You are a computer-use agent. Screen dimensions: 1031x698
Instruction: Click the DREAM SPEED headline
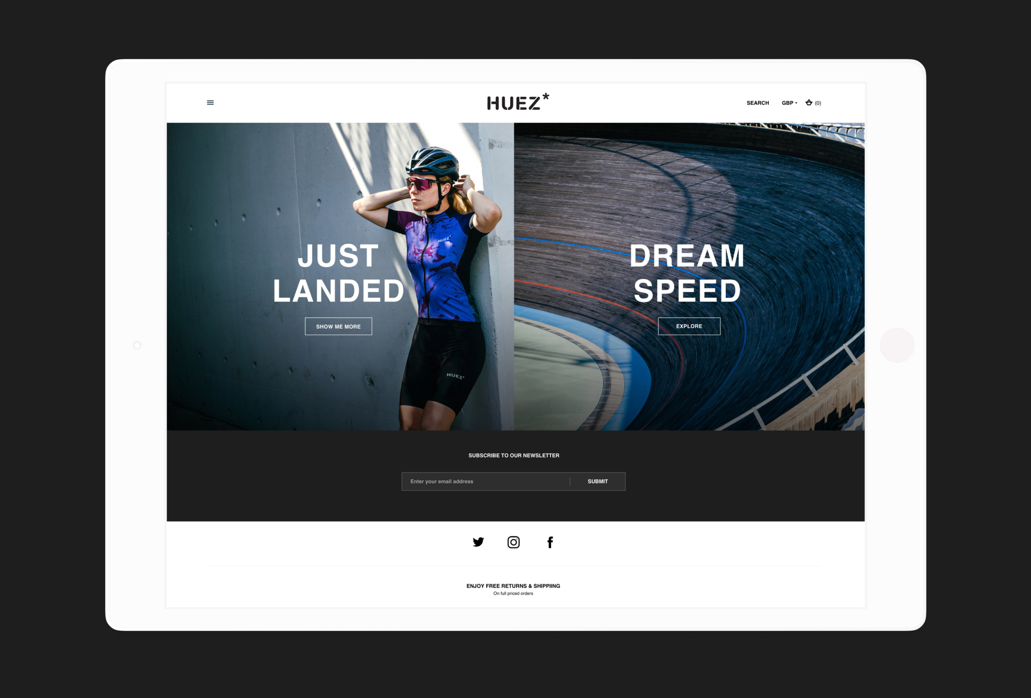pos(687,273)
